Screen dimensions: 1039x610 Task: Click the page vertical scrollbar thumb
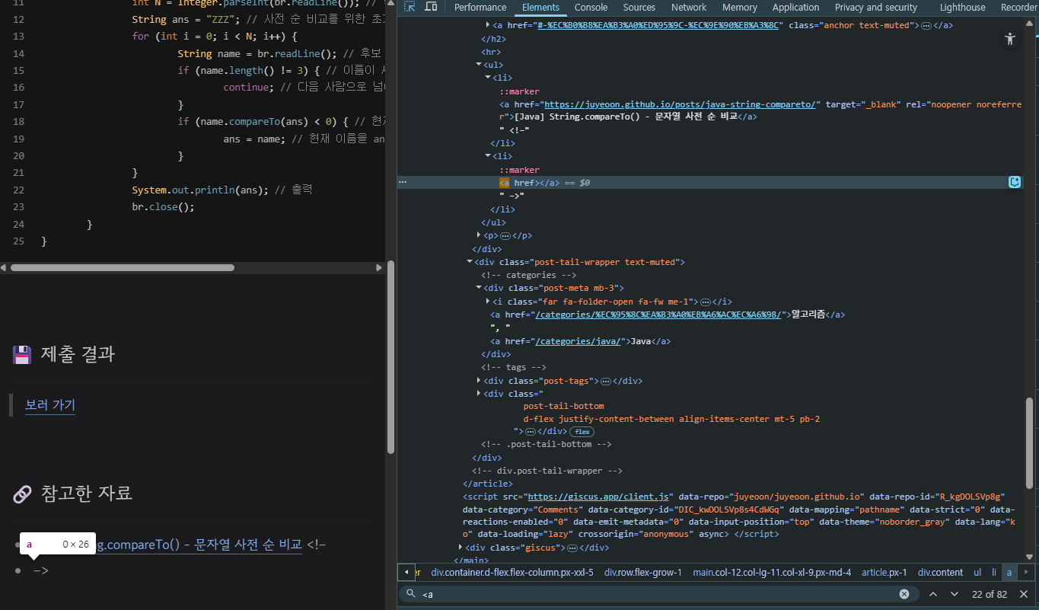(391, 358)
